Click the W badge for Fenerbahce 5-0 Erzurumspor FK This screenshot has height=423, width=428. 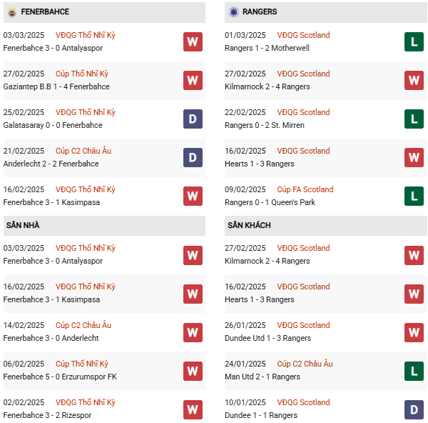point(193,370)
